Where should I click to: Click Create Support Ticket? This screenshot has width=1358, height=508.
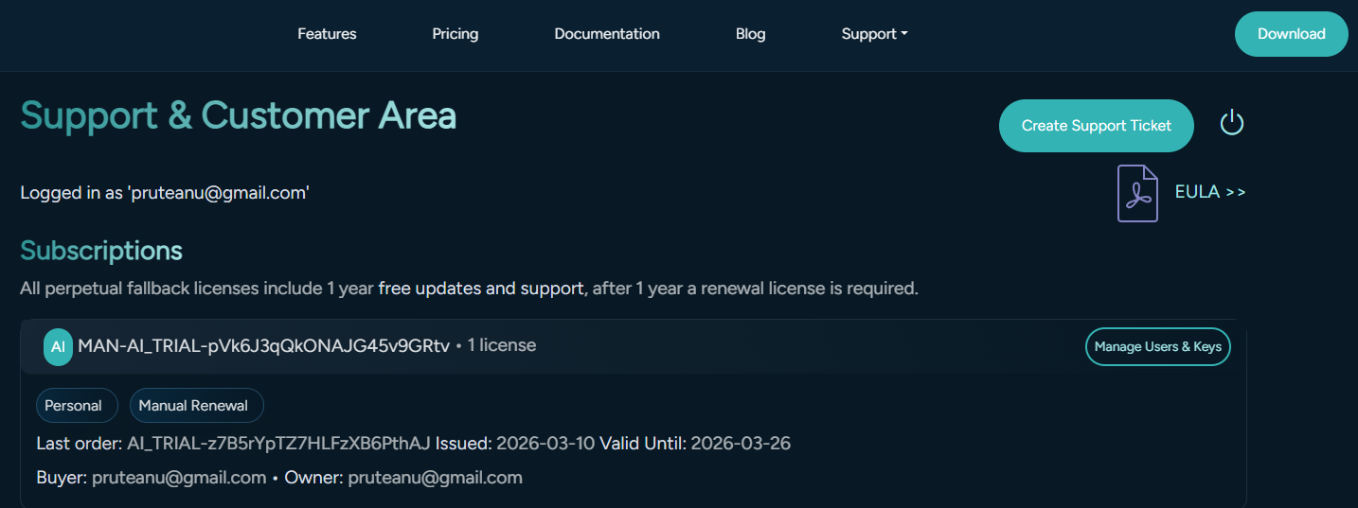1096,126
